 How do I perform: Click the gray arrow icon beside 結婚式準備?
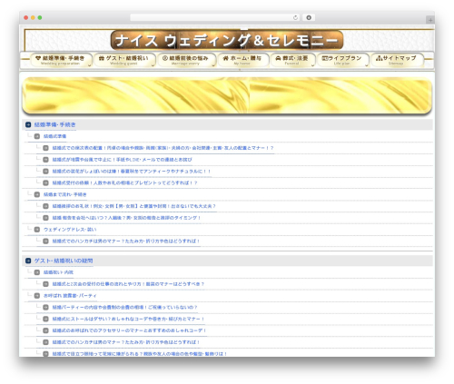[37, 136]
